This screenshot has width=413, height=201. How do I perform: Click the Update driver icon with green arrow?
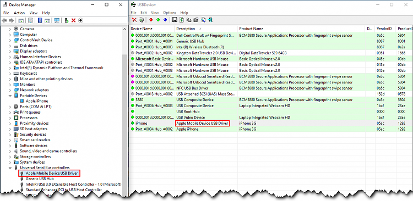tap(67, 20)
